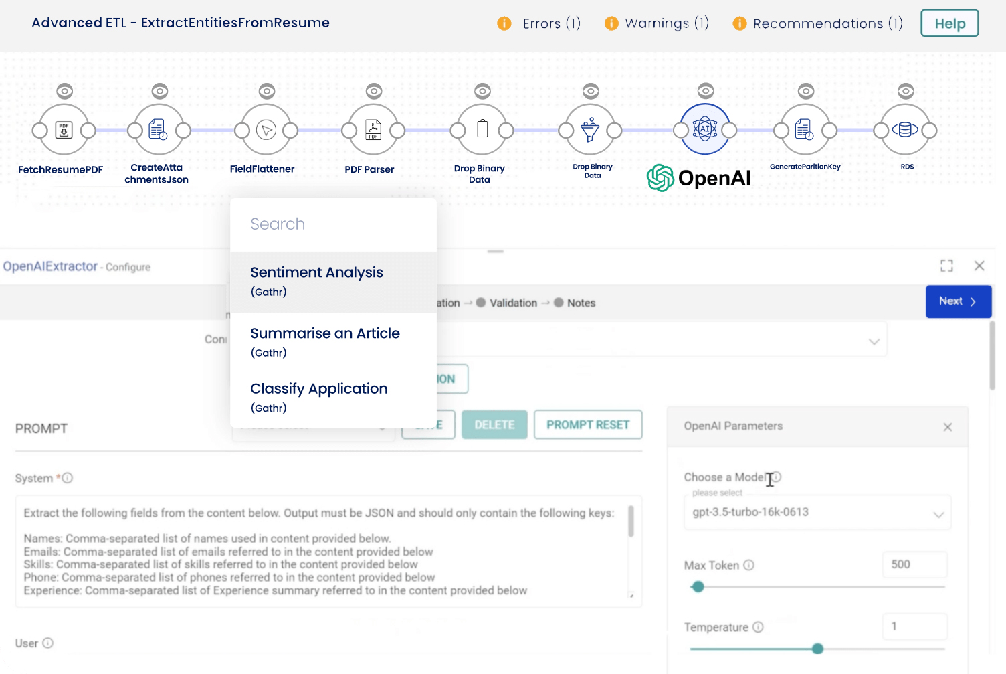
Task: Click the prompt Search field
Action: [333, 224]
